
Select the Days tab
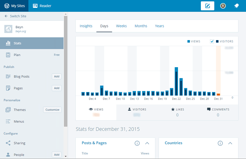[104, 26]
